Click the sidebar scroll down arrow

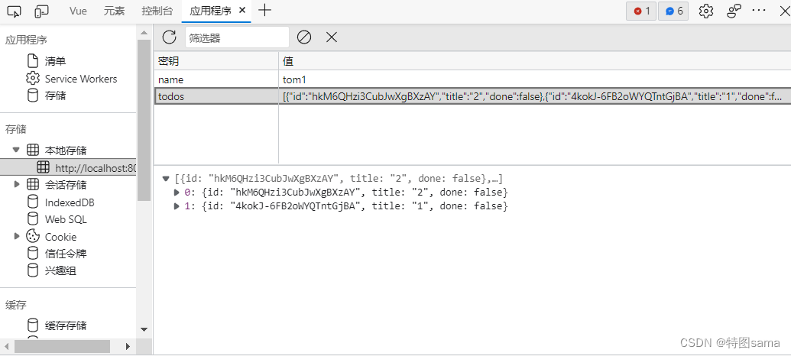[x=144, y=329]
